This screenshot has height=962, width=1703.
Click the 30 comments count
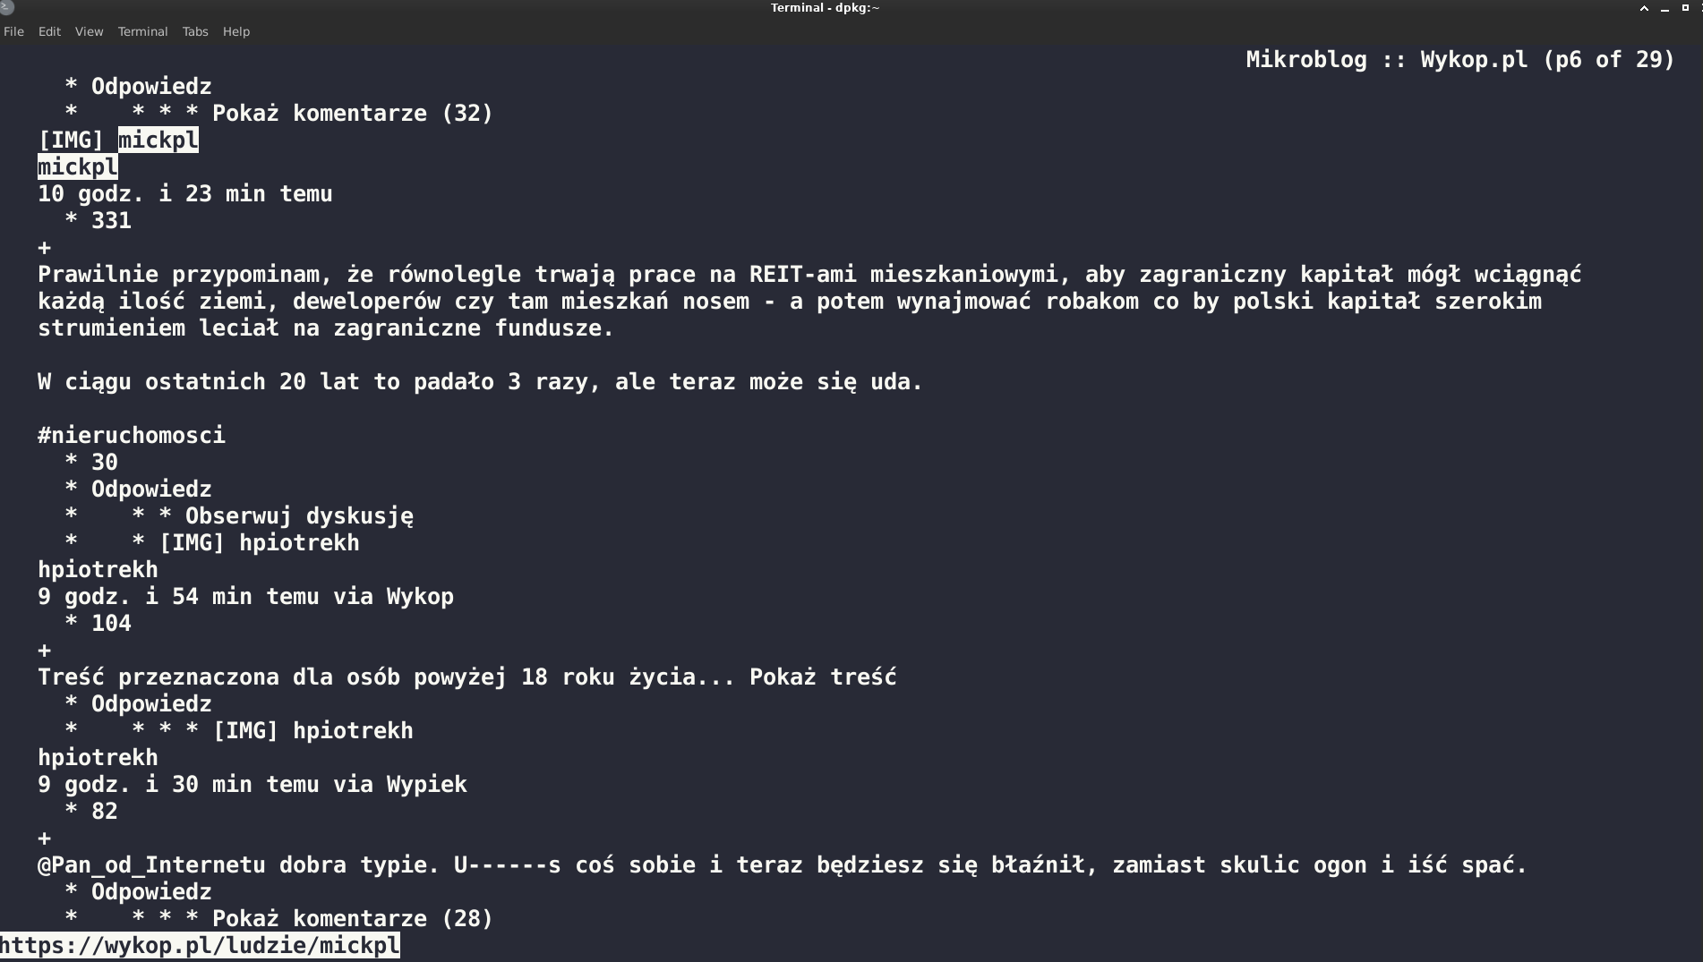tap(105, 463)
